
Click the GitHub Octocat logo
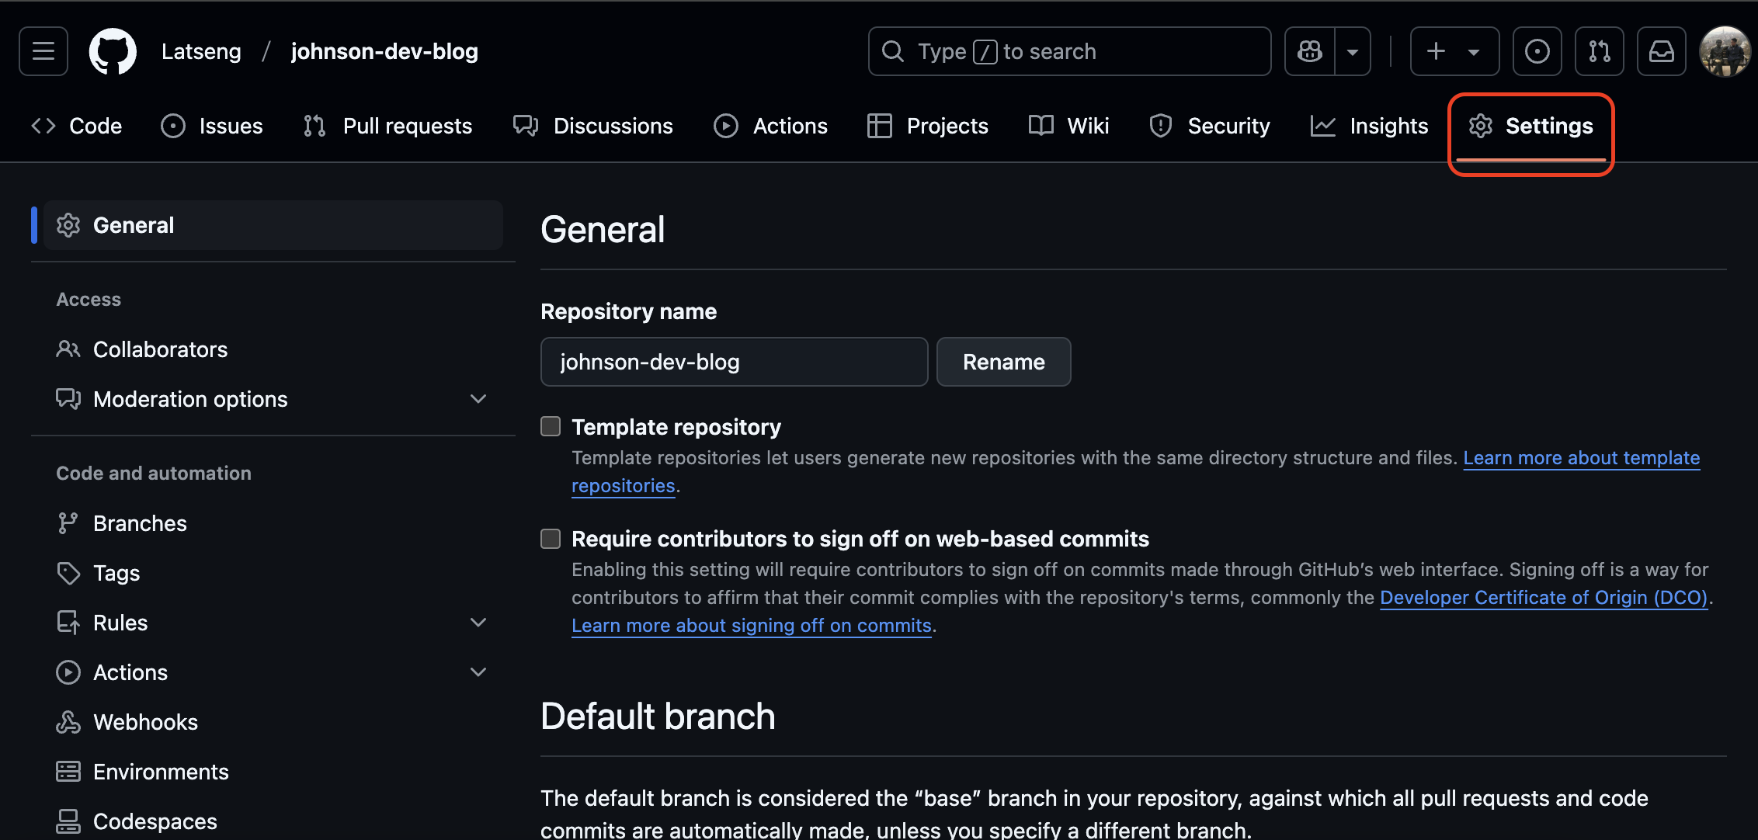point(113,51)
